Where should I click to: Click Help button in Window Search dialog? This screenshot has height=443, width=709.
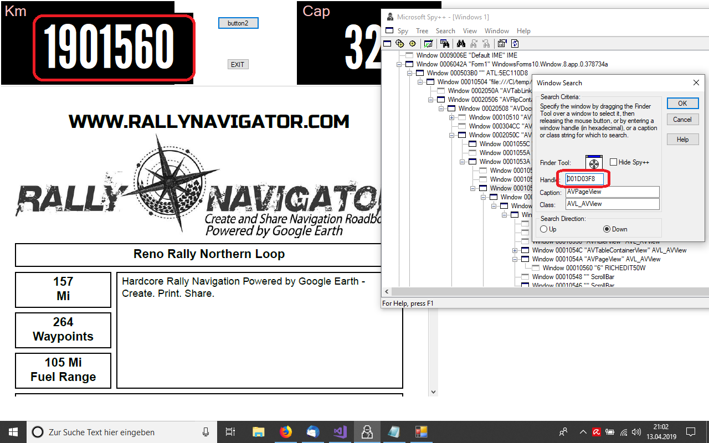click(682, 140)
